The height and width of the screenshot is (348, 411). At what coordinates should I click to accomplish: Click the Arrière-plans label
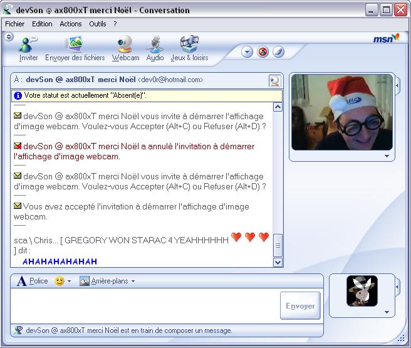110,281
